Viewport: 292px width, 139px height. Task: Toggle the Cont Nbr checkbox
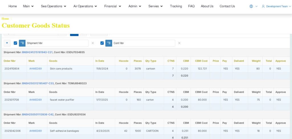(x=102, y=43)
